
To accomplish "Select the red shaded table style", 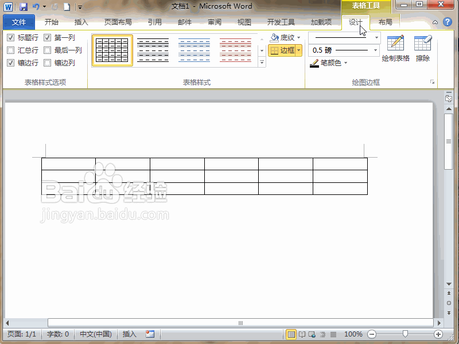I will point(235,50).
